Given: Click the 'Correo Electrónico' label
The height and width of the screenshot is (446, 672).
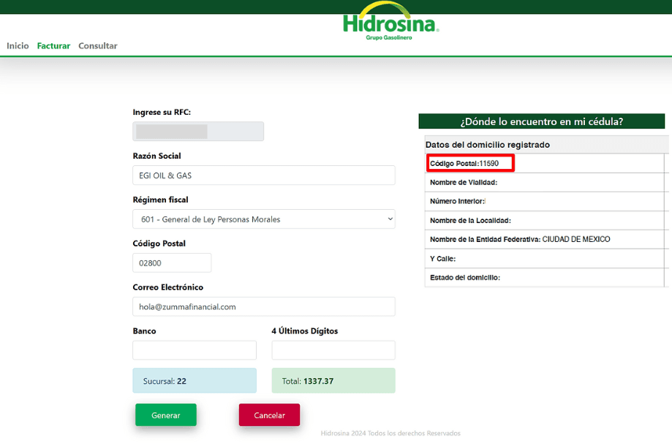Looking at the screenshot, I should (168, 287).
